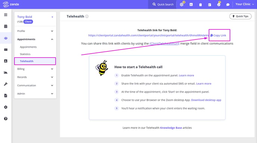The image size is (257, 143).
Task: Click the 'Telehealth link for Tony Bold:' text
Action: [x=157, y=30]
